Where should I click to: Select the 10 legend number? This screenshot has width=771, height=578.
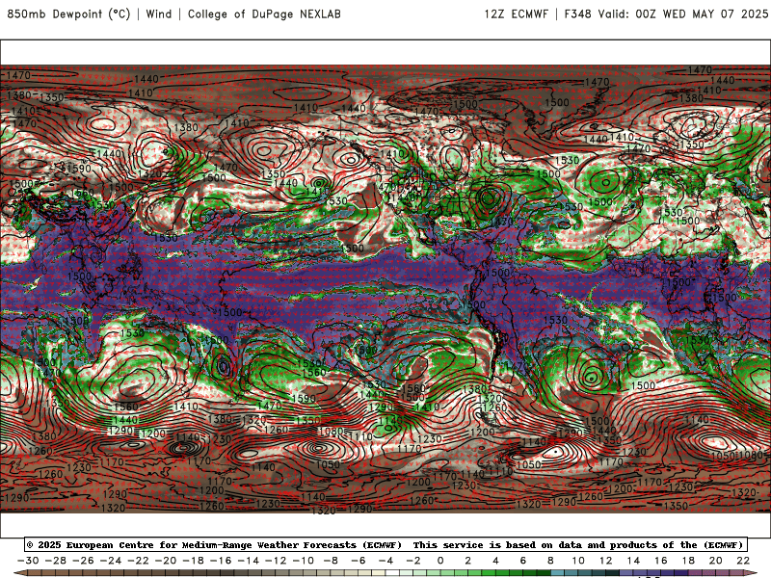coord(578,561)
